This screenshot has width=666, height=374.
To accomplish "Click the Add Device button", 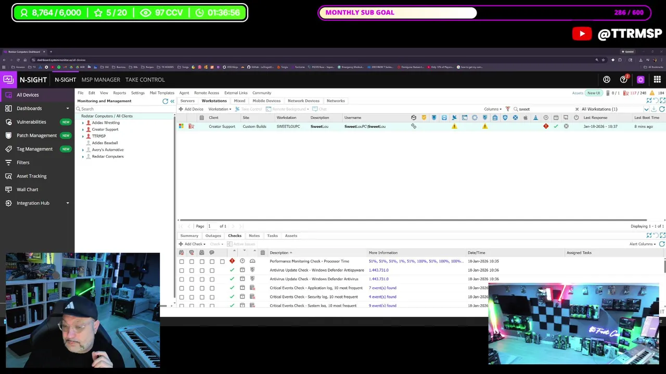I will tap(191, 109).
